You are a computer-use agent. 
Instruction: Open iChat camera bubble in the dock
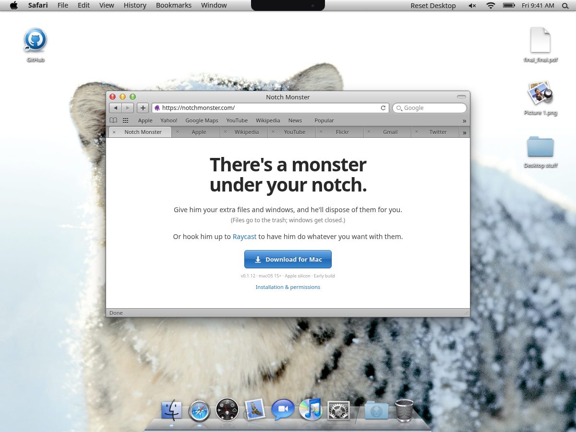pyautogui.click(x=283, y=410)
